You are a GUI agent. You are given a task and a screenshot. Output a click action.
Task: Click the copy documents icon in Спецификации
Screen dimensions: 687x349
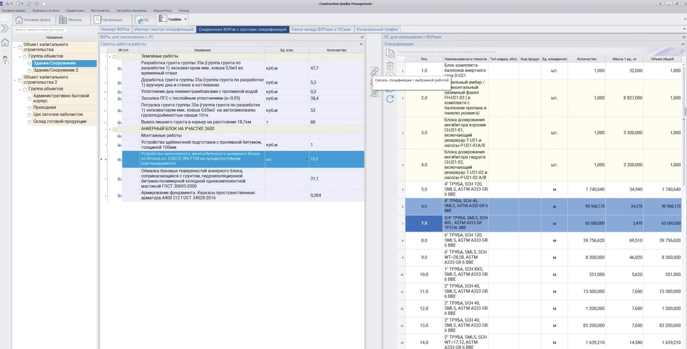tap(390, 53)
